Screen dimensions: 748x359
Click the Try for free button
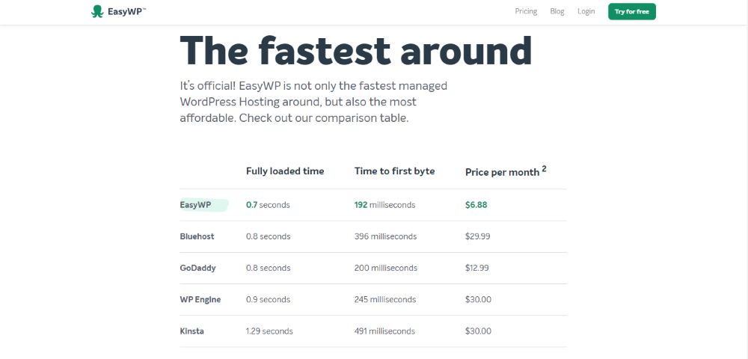coord(631,11)
